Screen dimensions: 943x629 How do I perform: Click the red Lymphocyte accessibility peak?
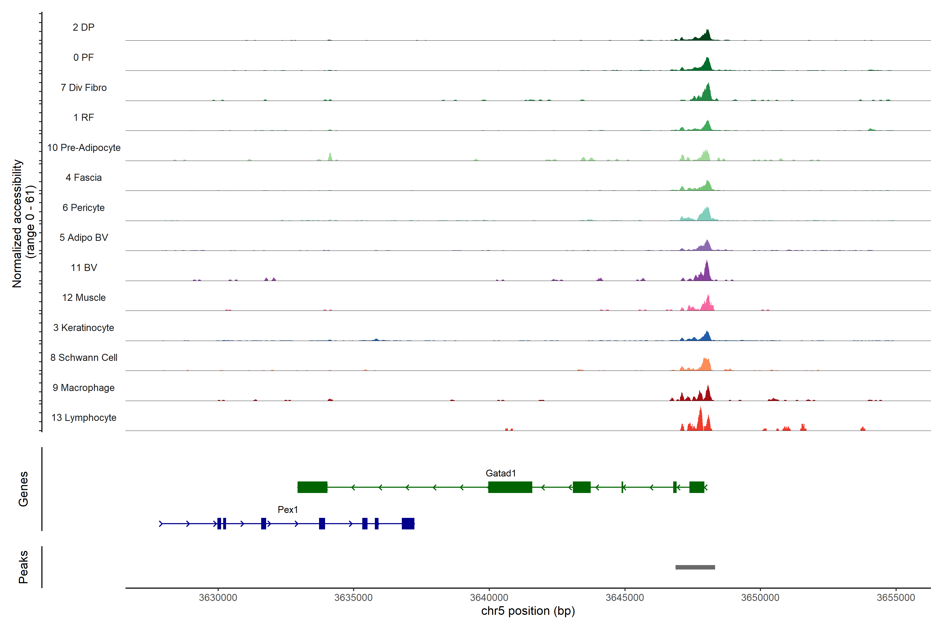(x=700, y=421)
